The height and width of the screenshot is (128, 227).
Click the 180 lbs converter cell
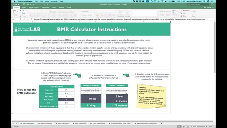91,99
